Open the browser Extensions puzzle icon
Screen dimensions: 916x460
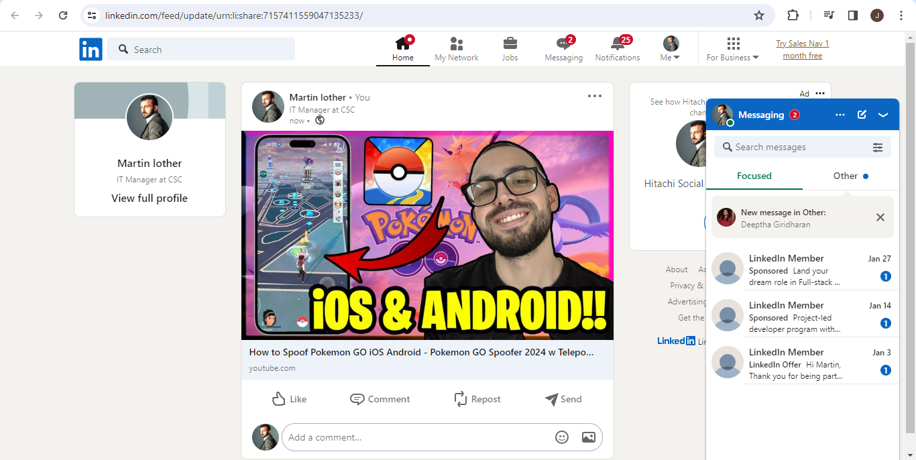[x=793, y=15]
